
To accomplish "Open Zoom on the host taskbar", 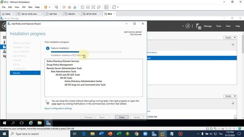I will tap(145, 134).
